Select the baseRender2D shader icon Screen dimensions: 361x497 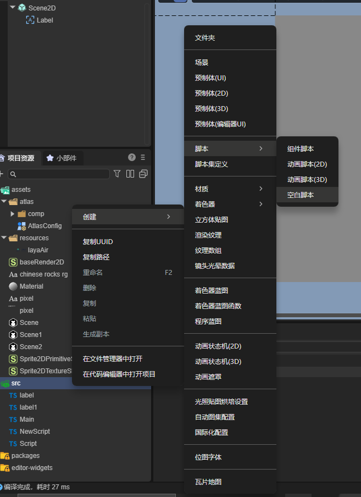coord(13,262)
